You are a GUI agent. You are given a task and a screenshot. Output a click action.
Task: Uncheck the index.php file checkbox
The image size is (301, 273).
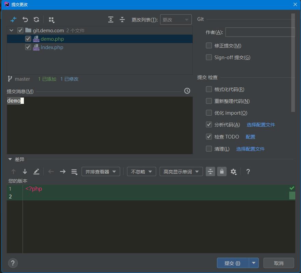click(x=28, y=47)
